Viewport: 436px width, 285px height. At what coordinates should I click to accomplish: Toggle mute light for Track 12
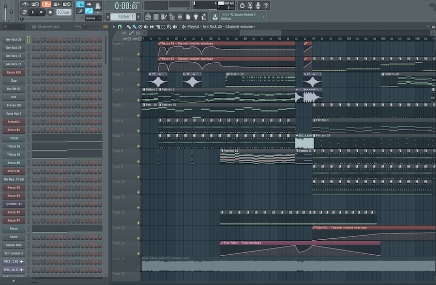138,223
